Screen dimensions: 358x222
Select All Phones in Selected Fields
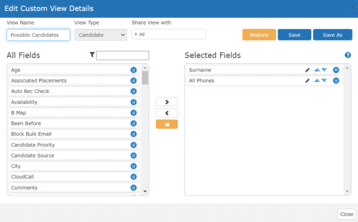point(264,81)
